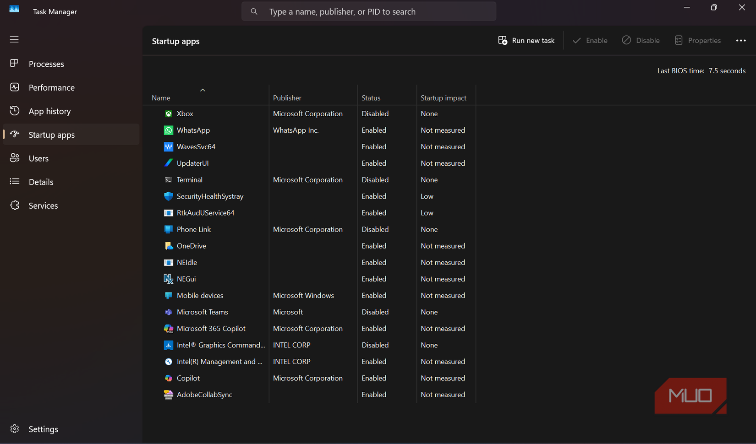The width and height of the screenshot is (756, 444).
Task: Click the Terminal app icon
Action: [x=169, y=179]
